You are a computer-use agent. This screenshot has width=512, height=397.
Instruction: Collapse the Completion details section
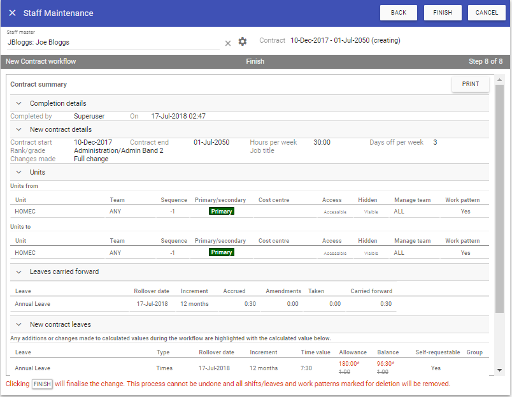click(18, 103)
